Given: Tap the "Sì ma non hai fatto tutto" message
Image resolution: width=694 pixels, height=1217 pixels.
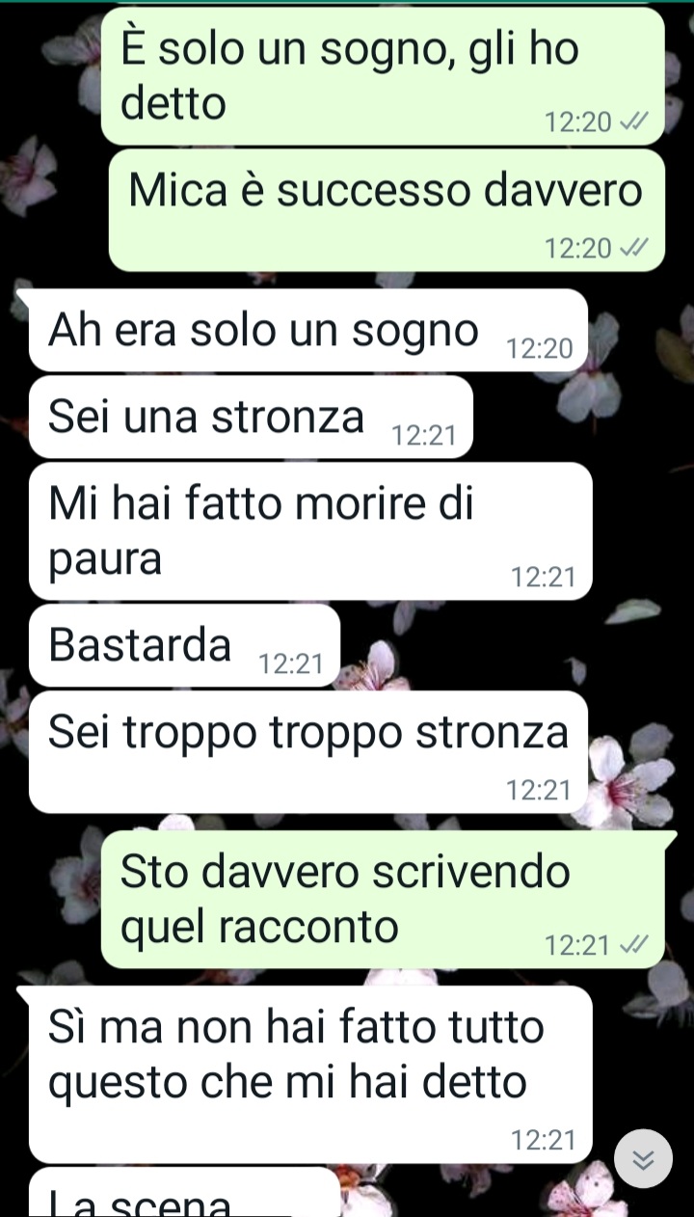Looking at the screenshot, I should pos(310,1074).
